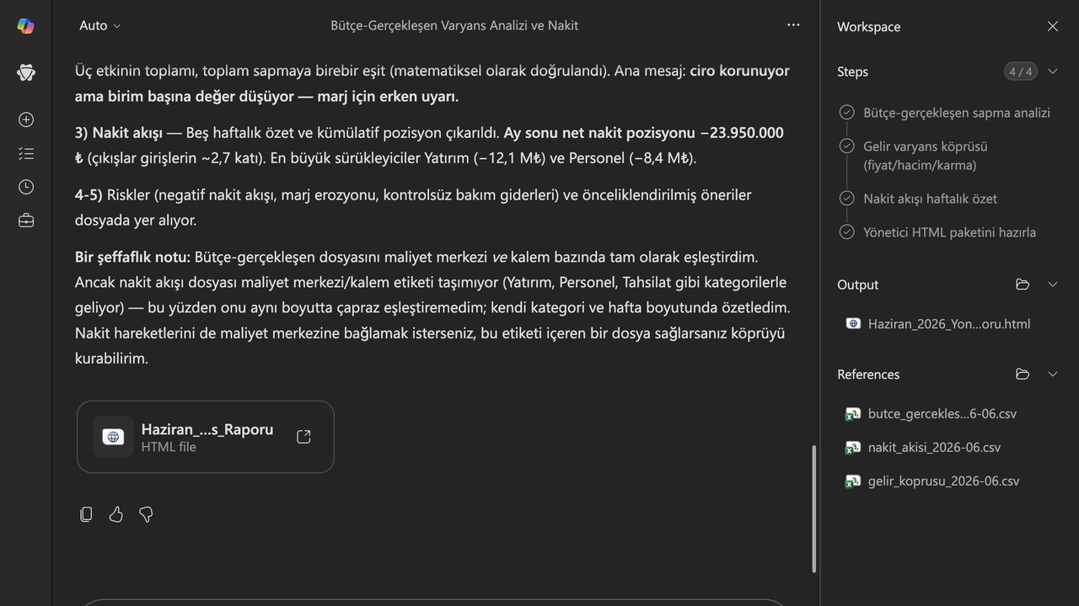Click the HTML file icon in Output list
This screenshot has height=606, width=1079.
[x=853, y=324]
